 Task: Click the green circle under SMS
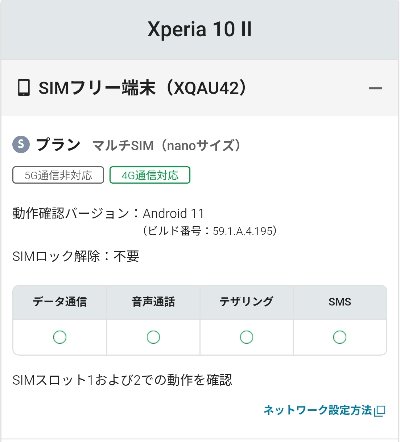pyautogui.click(x=340, y=337)
